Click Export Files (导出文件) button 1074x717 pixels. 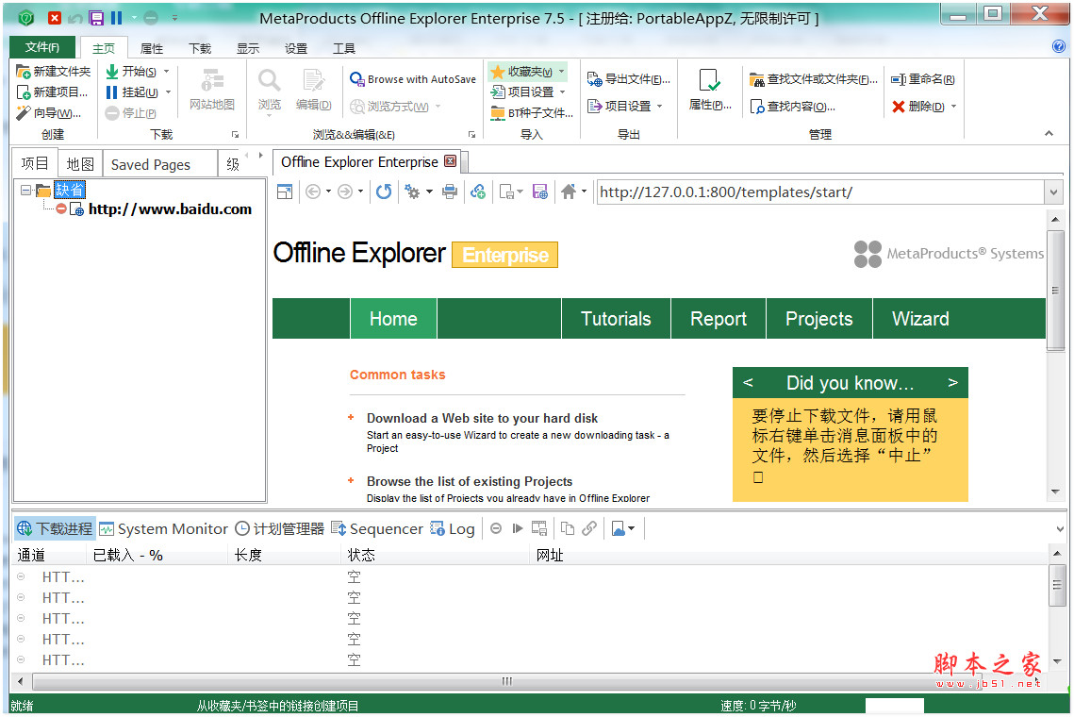click(x=629, y=79)
